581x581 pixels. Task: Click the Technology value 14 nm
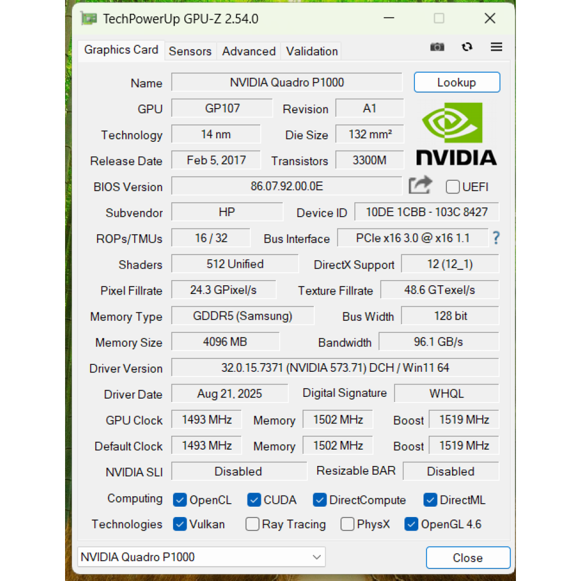(x=216, y=134)
